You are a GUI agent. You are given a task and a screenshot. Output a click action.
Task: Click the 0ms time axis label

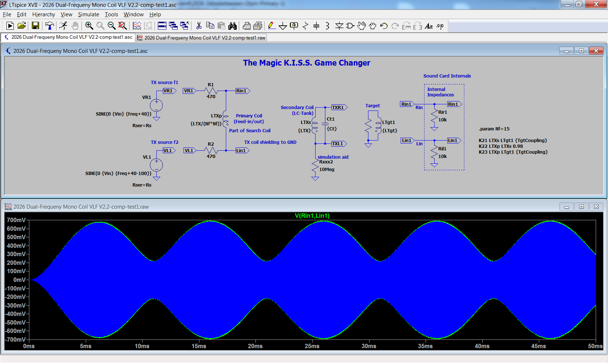tap(29, 346)
